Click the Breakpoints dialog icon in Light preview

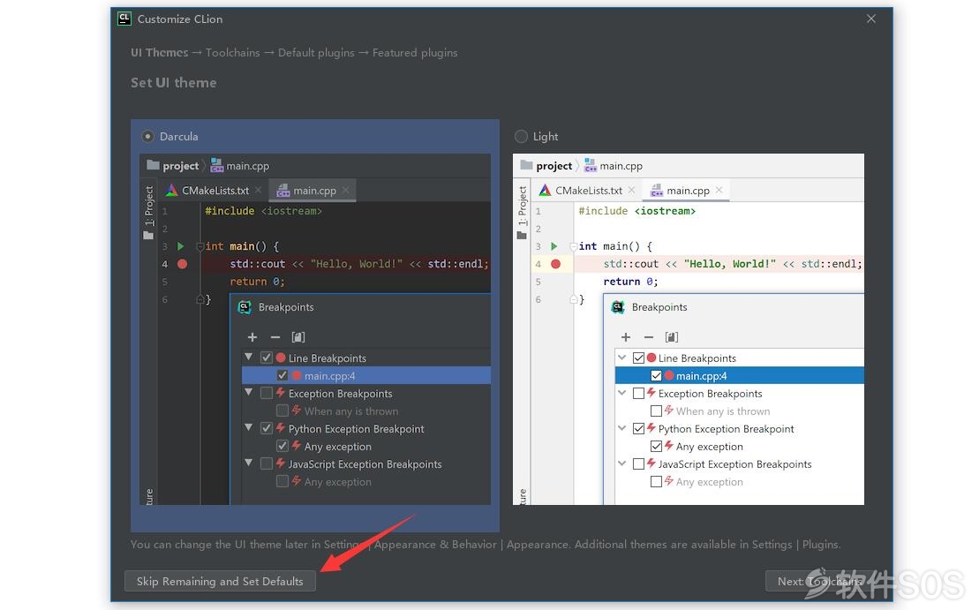(618, 306)
